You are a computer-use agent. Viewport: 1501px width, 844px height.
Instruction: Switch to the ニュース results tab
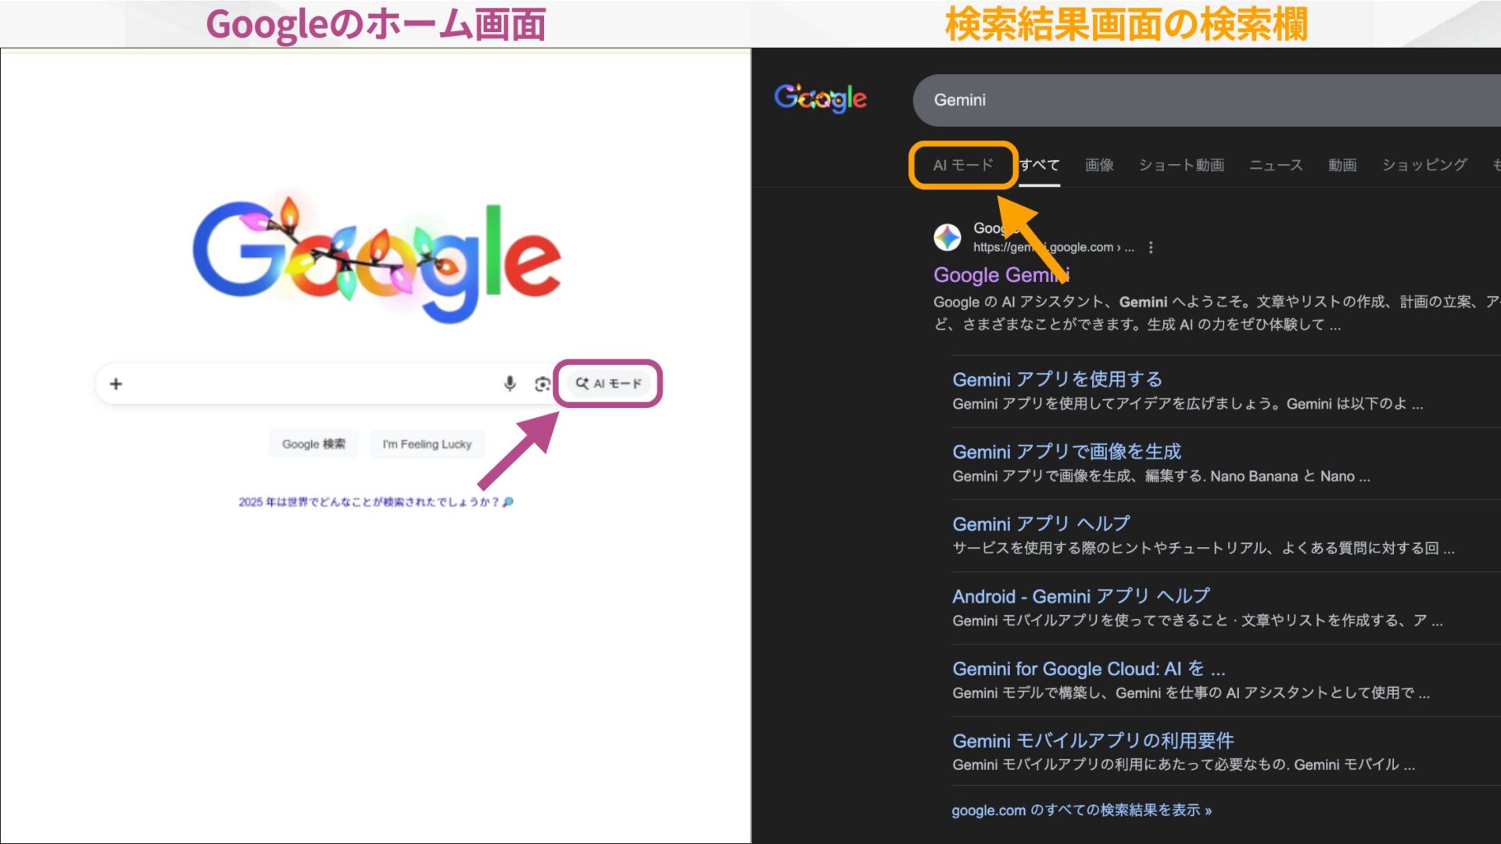click(x=1275, y=165)
